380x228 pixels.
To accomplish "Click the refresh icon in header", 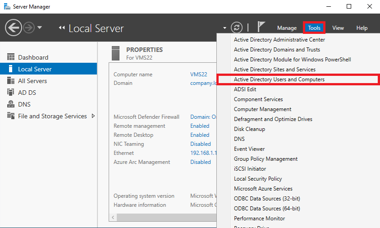I will (x=237, y=28).
